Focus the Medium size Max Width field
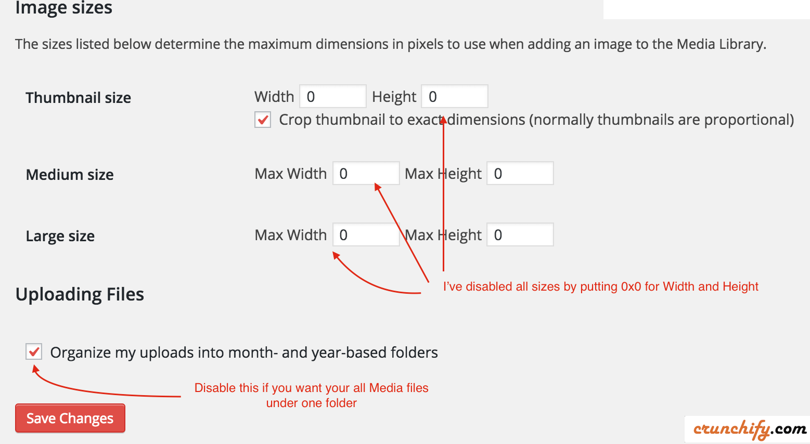This screenshot has width=810, height=444. [366, 174]
